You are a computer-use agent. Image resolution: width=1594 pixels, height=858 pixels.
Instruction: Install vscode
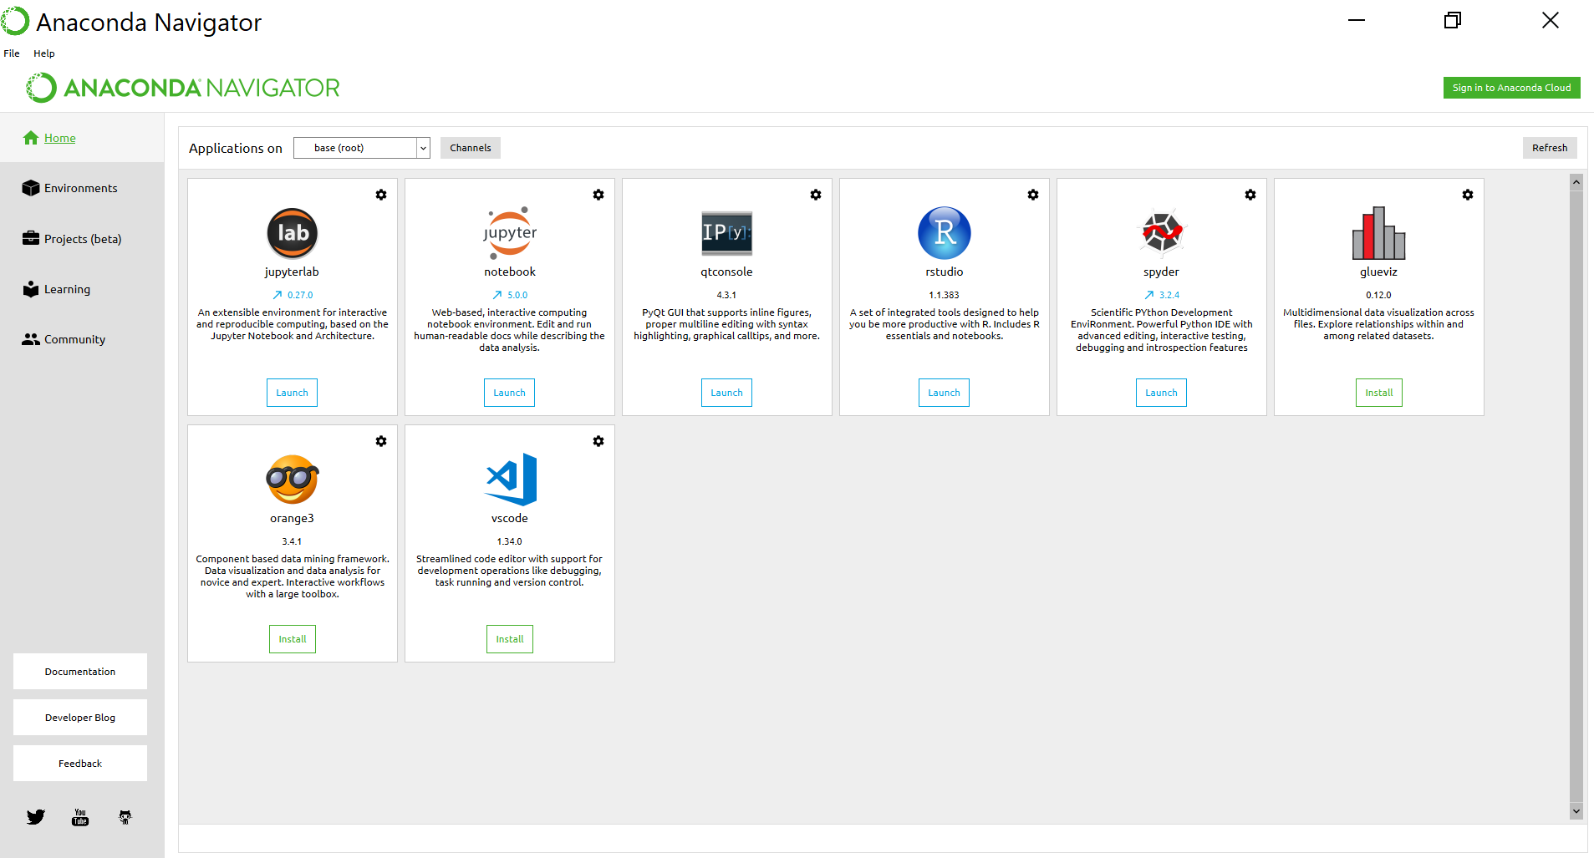pyautogui.click(x=510, y=639)
